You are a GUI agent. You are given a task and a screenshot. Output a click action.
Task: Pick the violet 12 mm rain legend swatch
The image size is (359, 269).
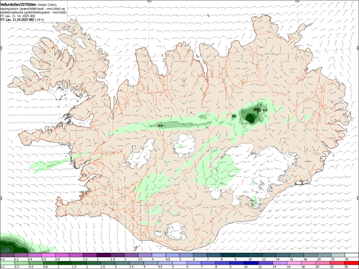[x=265, y=263]
